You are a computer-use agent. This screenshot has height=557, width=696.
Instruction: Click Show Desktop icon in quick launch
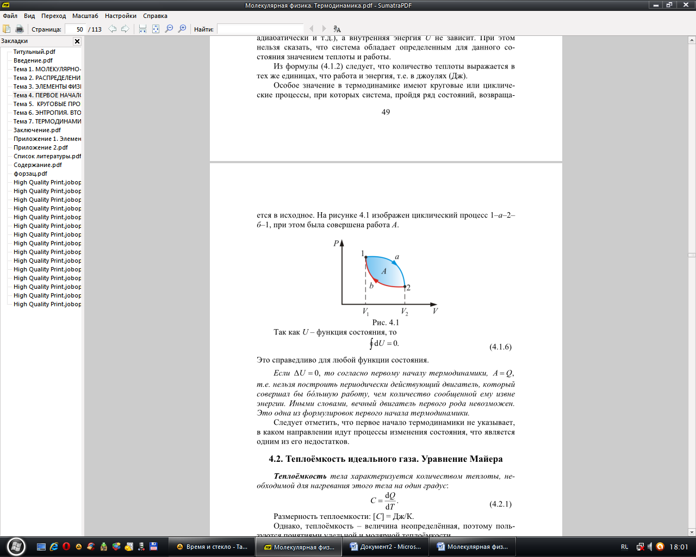point(41,547)
